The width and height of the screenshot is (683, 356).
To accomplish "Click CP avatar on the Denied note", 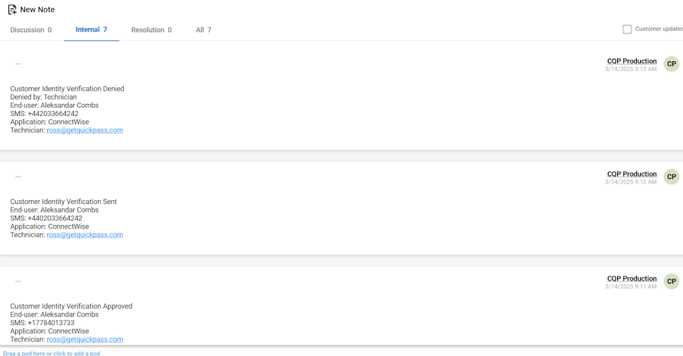I will pos(671,64).
